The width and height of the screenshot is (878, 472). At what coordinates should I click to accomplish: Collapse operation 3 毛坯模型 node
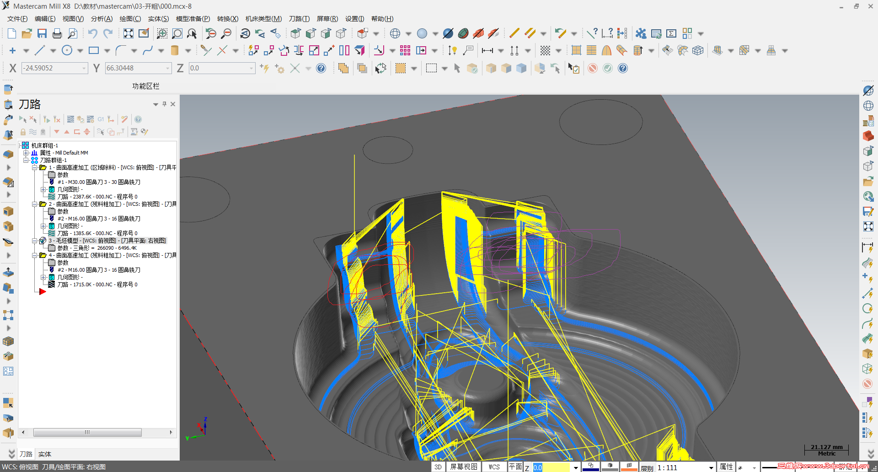pyautogui.click(x=35, y=241)
